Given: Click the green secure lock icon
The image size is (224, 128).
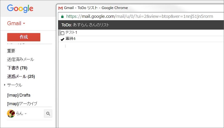Looking at the screenshot, I should click(x=62, y=17).
